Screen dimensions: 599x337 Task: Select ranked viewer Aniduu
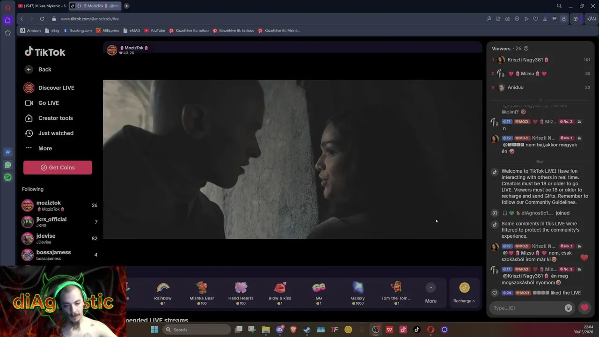(x=541, y=87)
